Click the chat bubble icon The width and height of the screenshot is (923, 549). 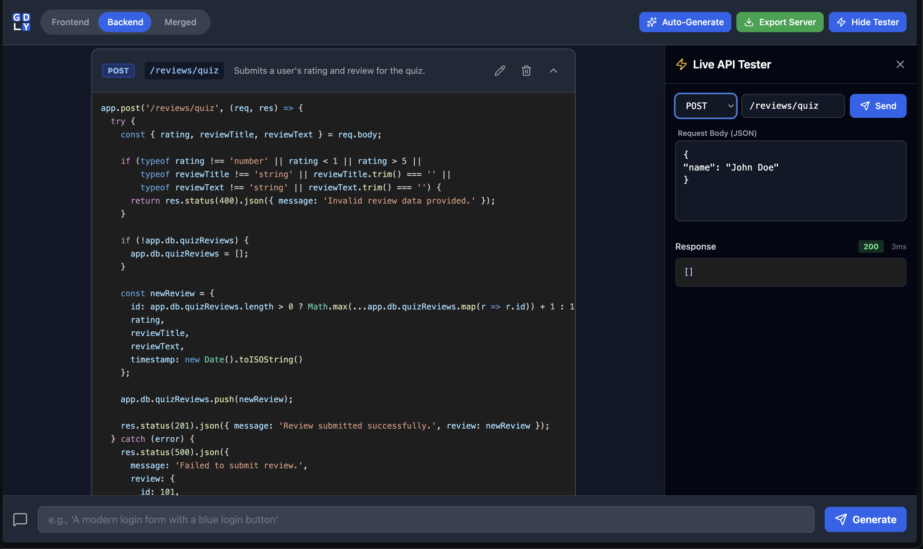coord(20,519)
